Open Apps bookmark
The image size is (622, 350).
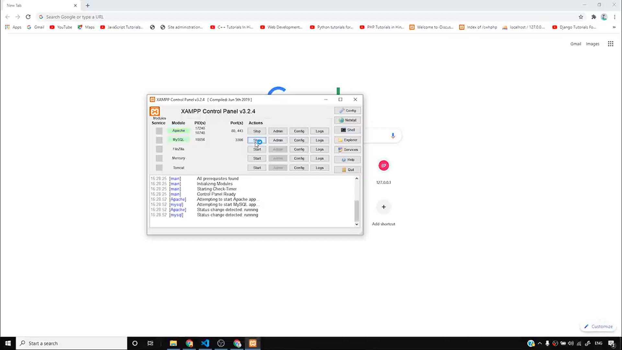(13, 27)
